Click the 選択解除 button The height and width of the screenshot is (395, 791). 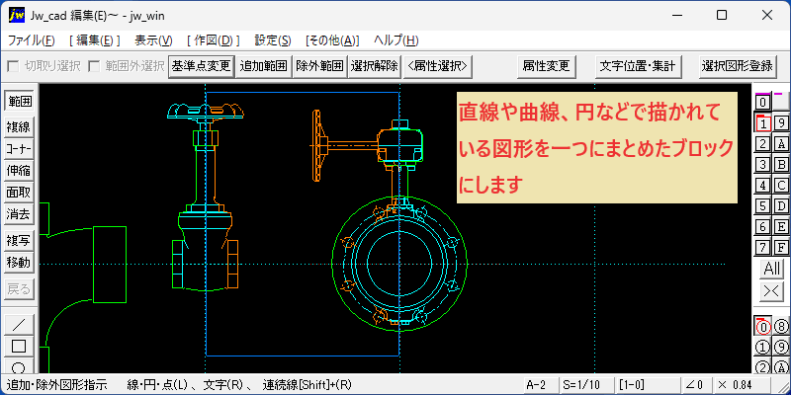click(375, 66)
